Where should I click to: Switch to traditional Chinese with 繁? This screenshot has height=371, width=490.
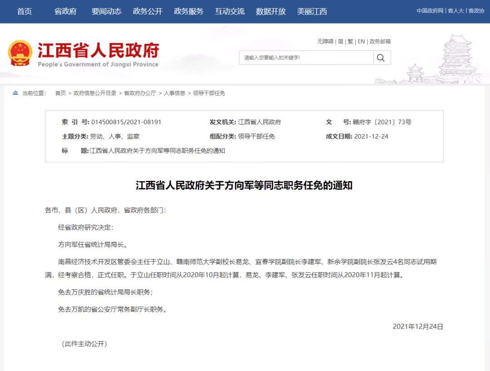(350, 41)
